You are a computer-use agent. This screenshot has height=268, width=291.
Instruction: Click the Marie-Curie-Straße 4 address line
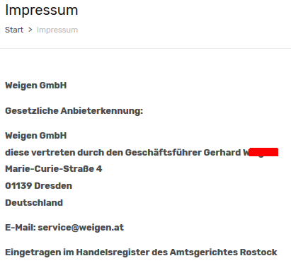[54, 169]
